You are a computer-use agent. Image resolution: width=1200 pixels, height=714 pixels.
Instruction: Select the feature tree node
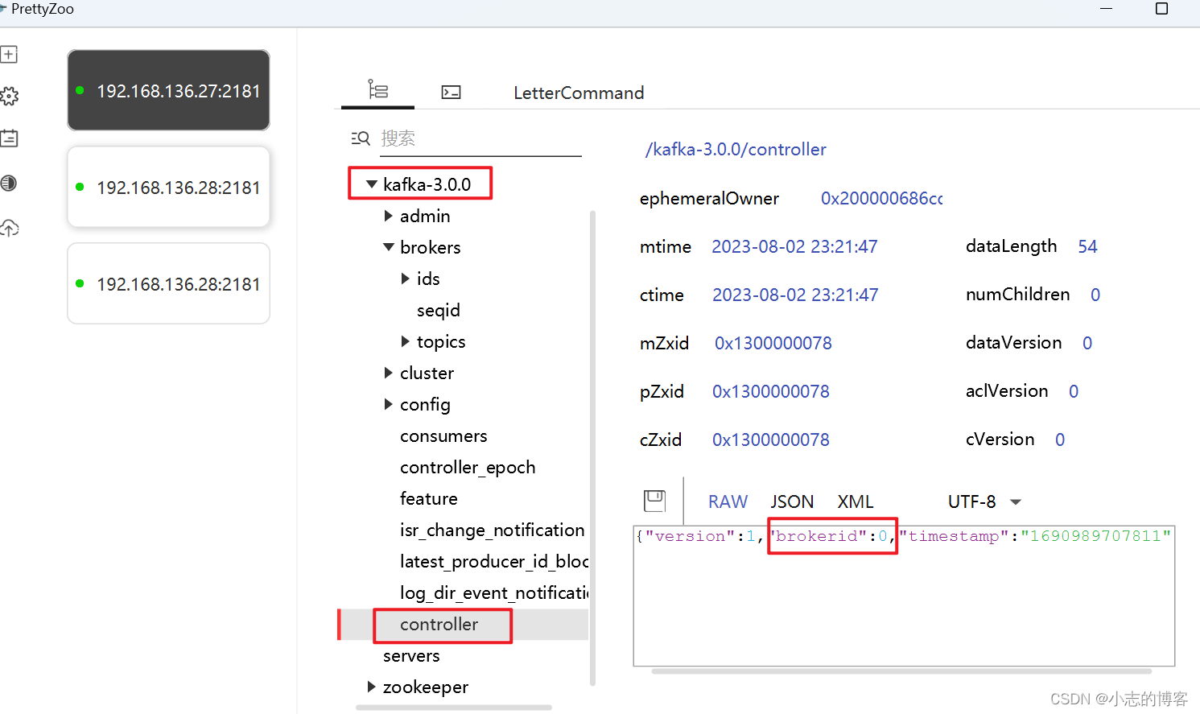point(428,498)
